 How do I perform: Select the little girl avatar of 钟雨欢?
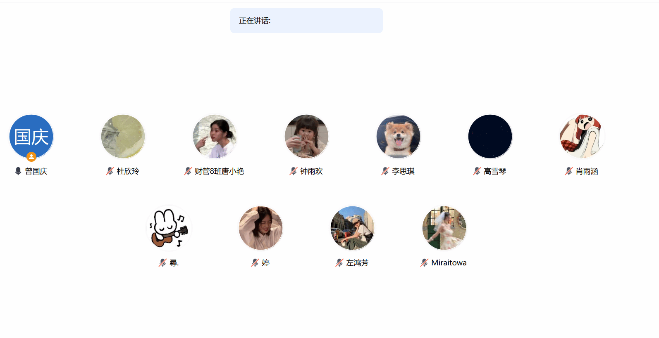pyautogui.click(x=307, y=137)
